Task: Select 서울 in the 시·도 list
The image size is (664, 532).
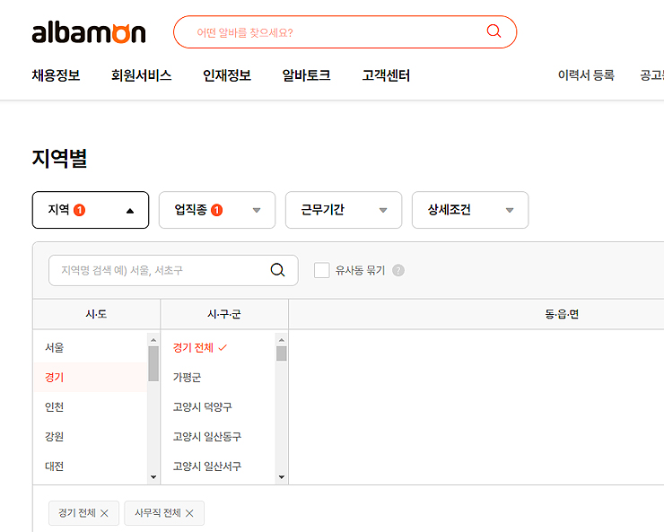Action: tap(91, 348)
